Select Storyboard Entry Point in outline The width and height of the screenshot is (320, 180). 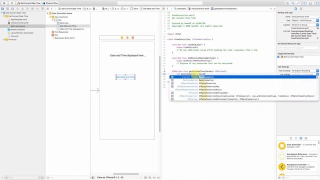tap(64, 38)
